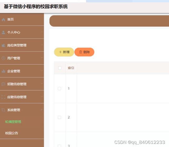Check the checkbox for row 1
The height and width of the screenshot is (147, 169).
click(x=60, y=89)
